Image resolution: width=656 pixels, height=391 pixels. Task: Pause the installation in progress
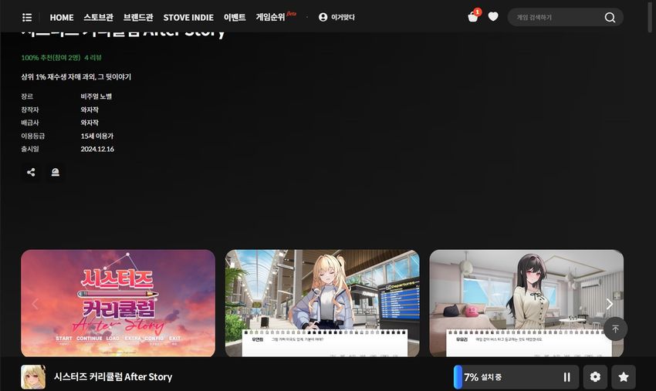click(567, 377)
